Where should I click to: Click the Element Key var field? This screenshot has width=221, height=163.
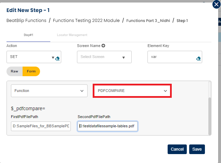(x=170, y=57)
